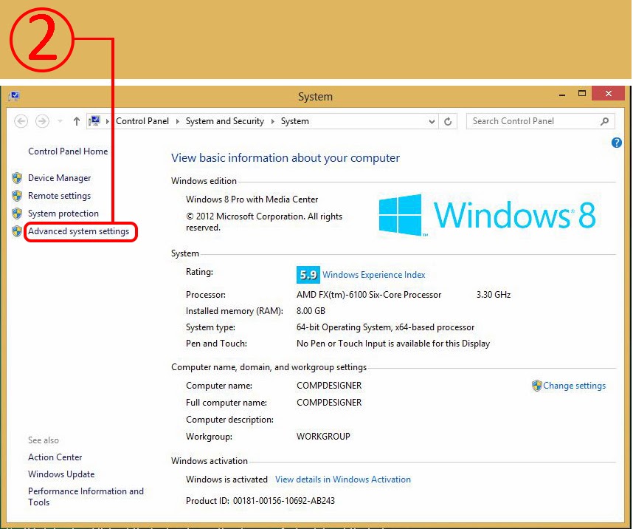
Task: Open Device Manager link
Action: click(x=59, y=178)
